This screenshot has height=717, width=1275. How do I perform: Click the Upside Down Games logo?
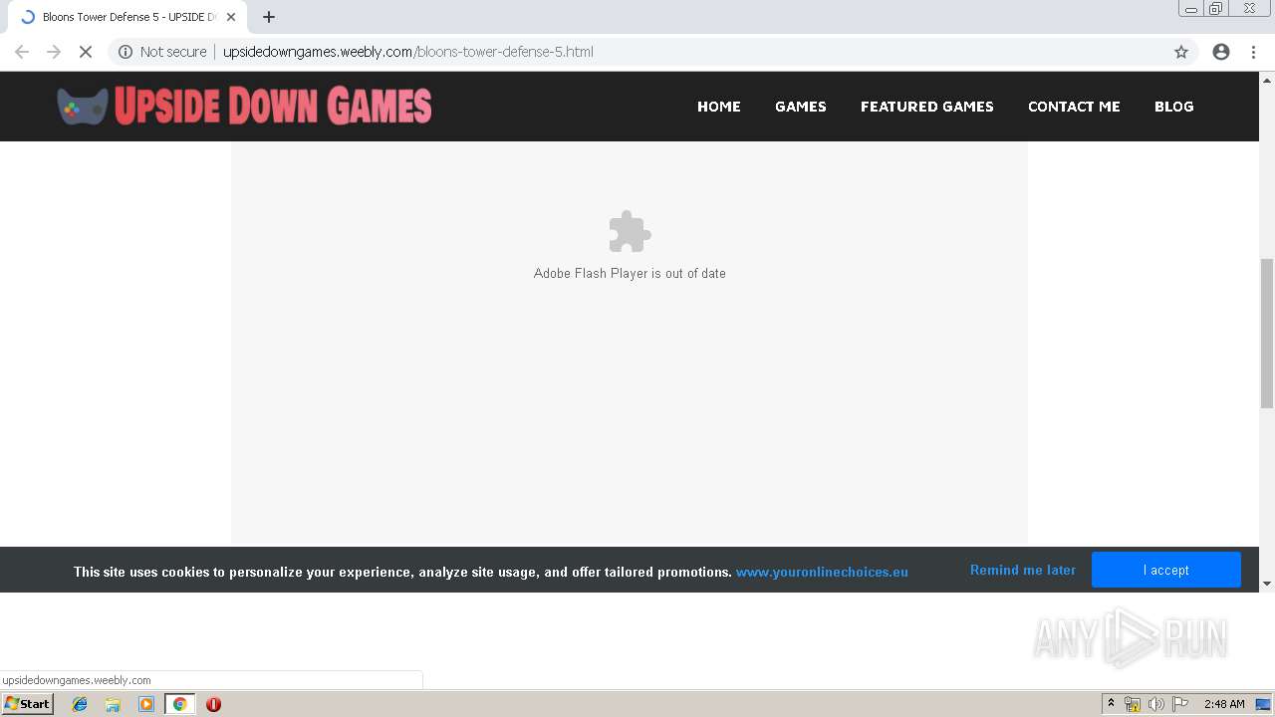[x=244, y=106]
